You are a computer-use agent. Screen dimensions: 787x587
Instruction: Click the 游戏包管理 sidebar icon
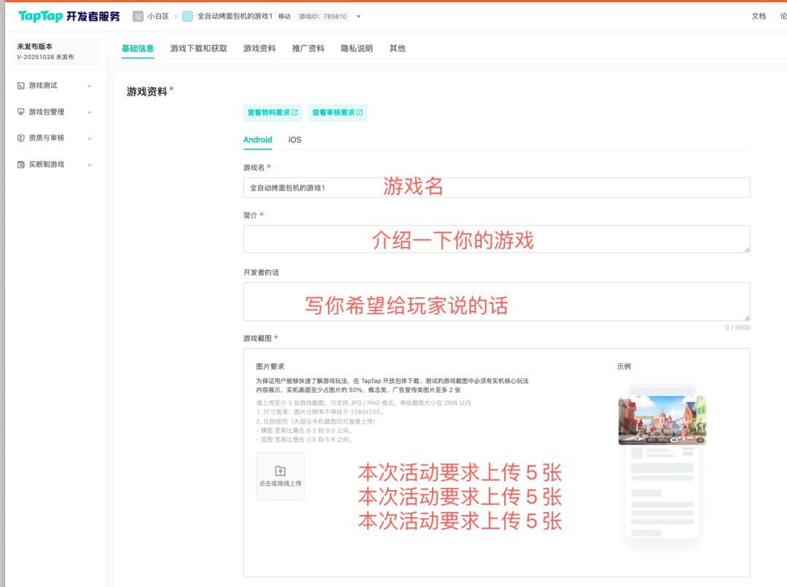(21, 112)
